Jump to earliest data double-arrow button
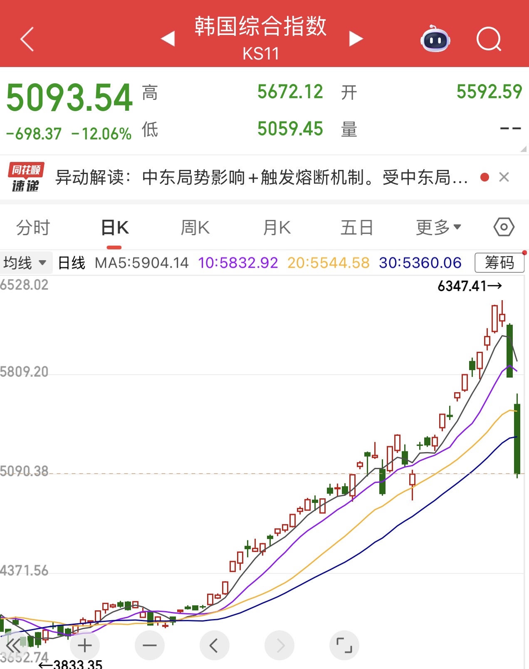Image resolution: width=529 pixels, height=669 pixels. click(x=14, y=646)
